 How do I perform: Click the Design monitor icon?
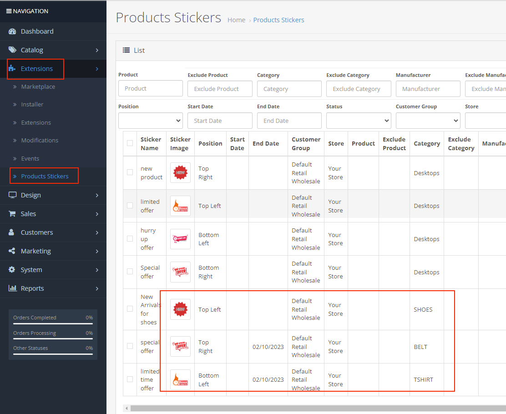click(12, 195)
